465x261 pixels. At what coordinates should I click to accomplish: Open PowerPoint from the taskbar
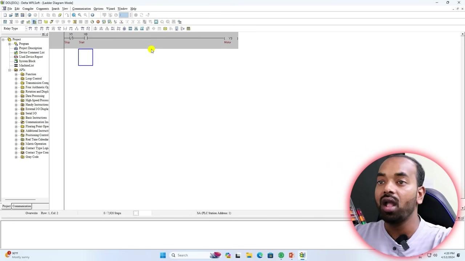click(291, 255)
